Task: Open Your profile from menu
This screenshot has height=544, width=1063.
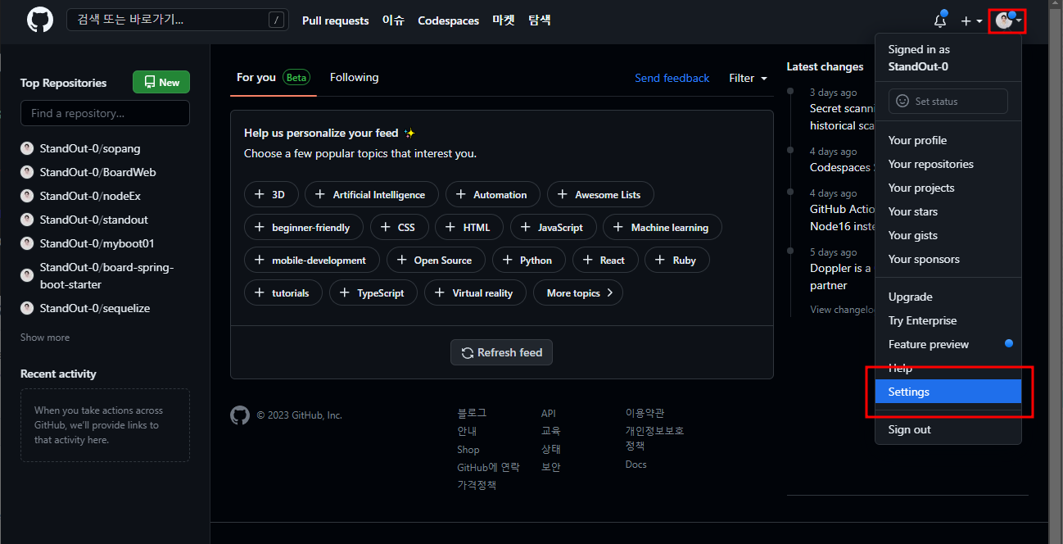Action: (x=948, y=140)
